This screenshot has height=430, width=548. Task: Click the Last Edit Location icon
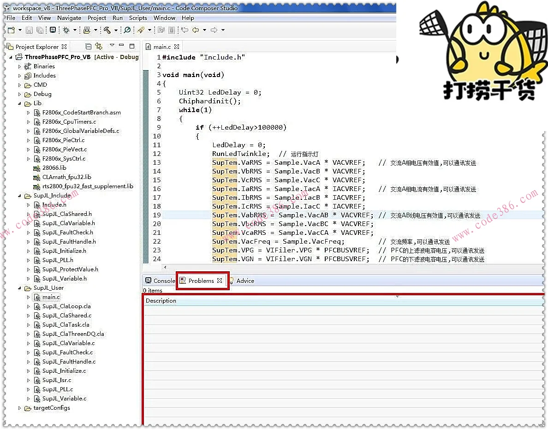[x=185, y=30]
